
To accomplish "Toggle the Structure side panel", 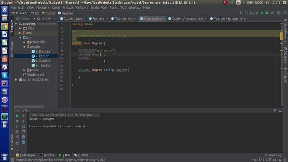I will [x=12, y=49].
